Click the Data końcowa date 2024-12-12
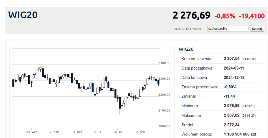Viewport: 268px width, 138px height. point(234,77)
